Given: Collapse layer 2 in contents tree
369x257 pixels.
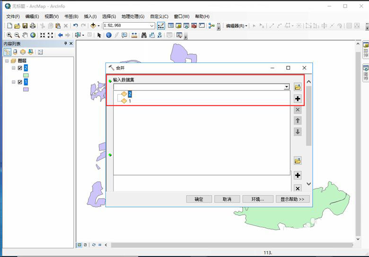Looking at the screenshot, I should 13,68.
